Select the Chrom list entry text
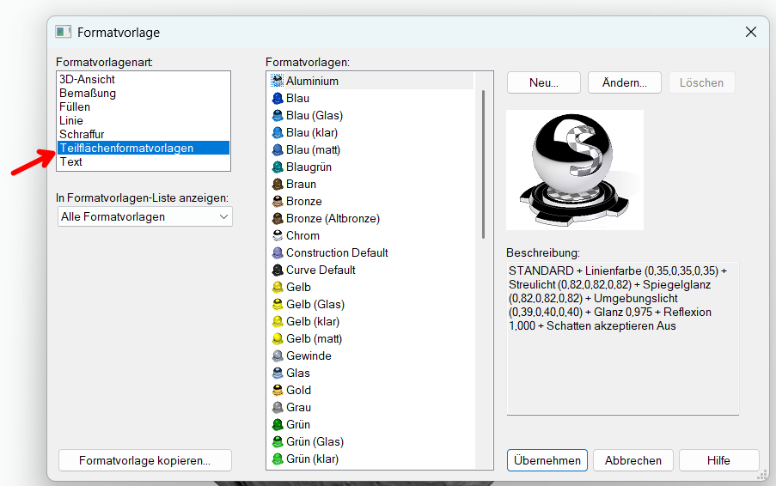Image resolution: width=776 pixels, height=486 pixels. click(302, 236)
